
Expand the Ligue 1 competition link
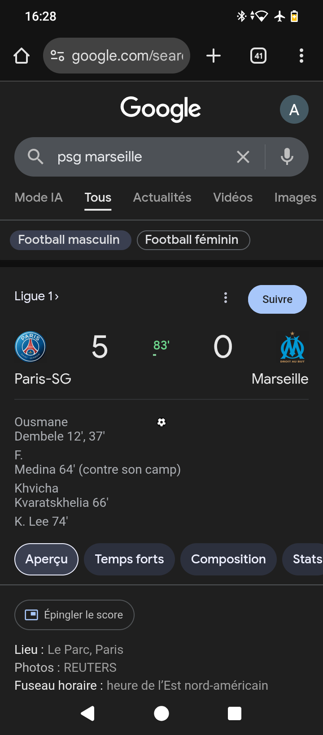pos(36,296)
